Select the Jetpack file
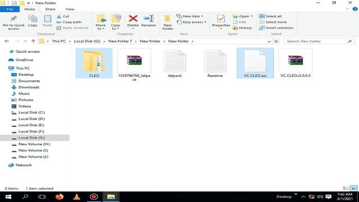 174,63
